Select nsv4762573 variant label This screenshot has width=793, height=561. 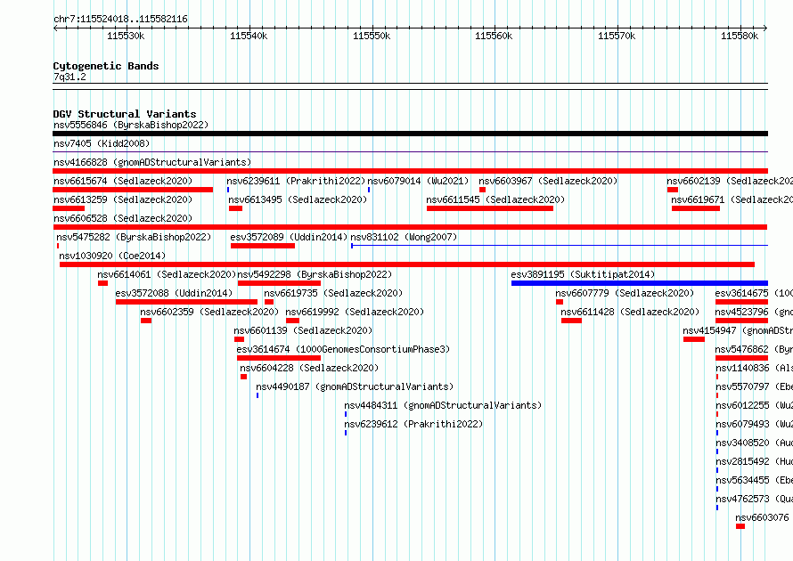754,499
